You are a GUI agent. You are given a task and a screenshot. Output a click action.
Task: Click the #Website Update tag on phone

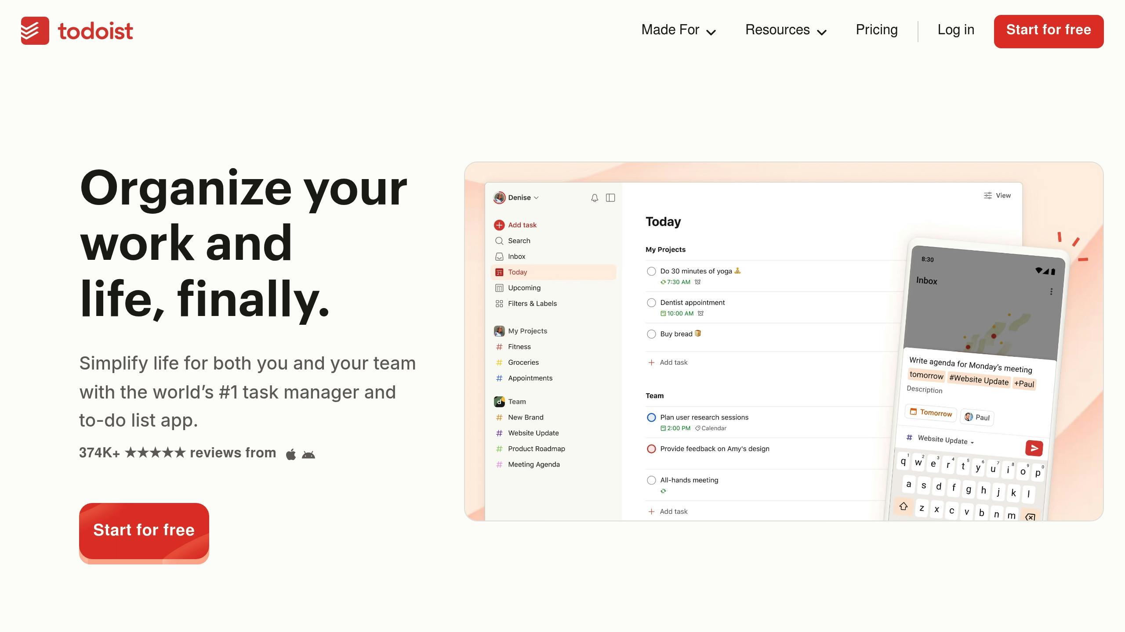[x=979, y=379]
